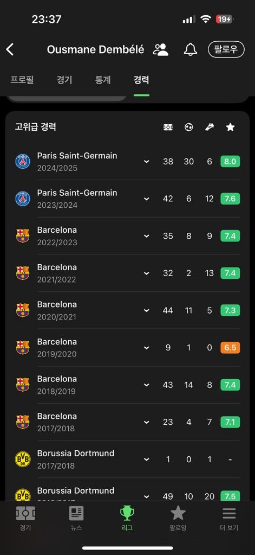Image resolution: width=255 pixels, height=555 pixels.
Task: Switch to the 프로필 tab
Action: [22, 80]
